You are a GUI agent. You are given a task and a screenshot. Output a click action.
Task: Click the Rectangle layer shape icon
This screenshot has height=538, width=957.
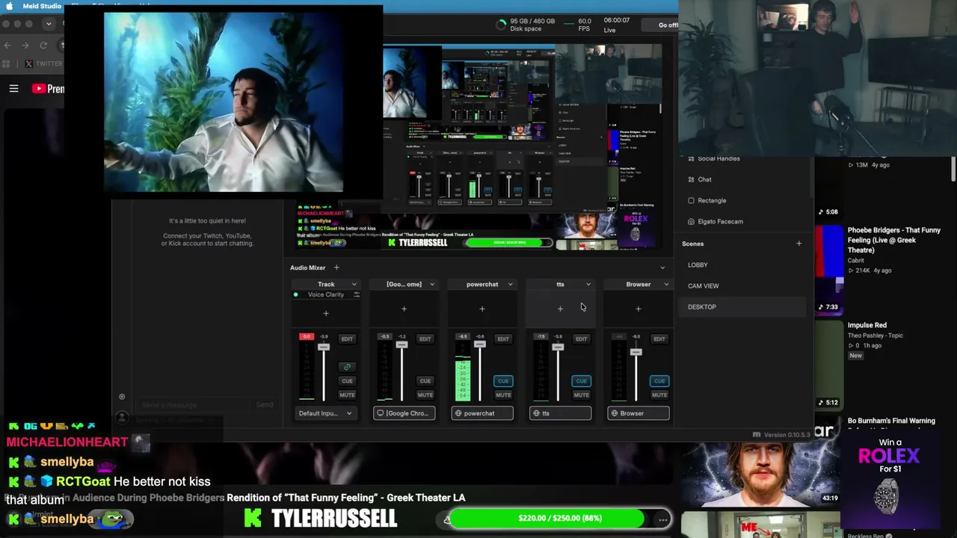point(691,200)
